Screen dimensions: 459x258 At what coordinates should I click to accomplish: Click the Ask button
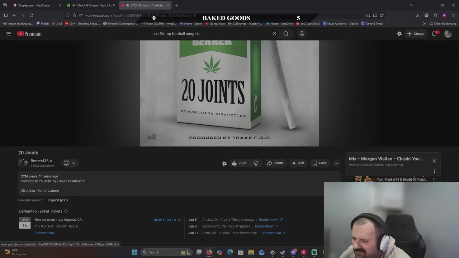click(298, 163)
